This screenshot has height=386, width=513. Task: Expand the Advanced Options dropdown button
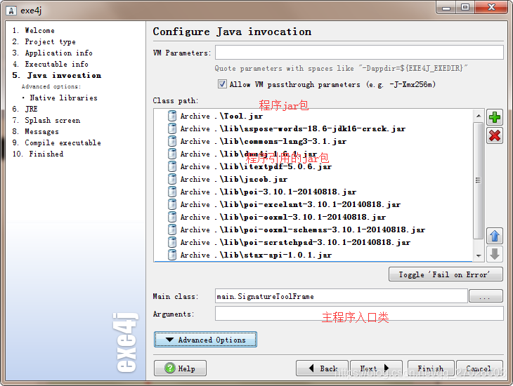(x=205, y=340)
